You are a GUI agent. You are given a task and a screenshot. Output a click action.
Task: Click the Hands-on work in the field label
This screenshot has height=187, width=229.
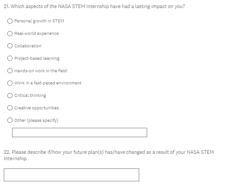41,71
